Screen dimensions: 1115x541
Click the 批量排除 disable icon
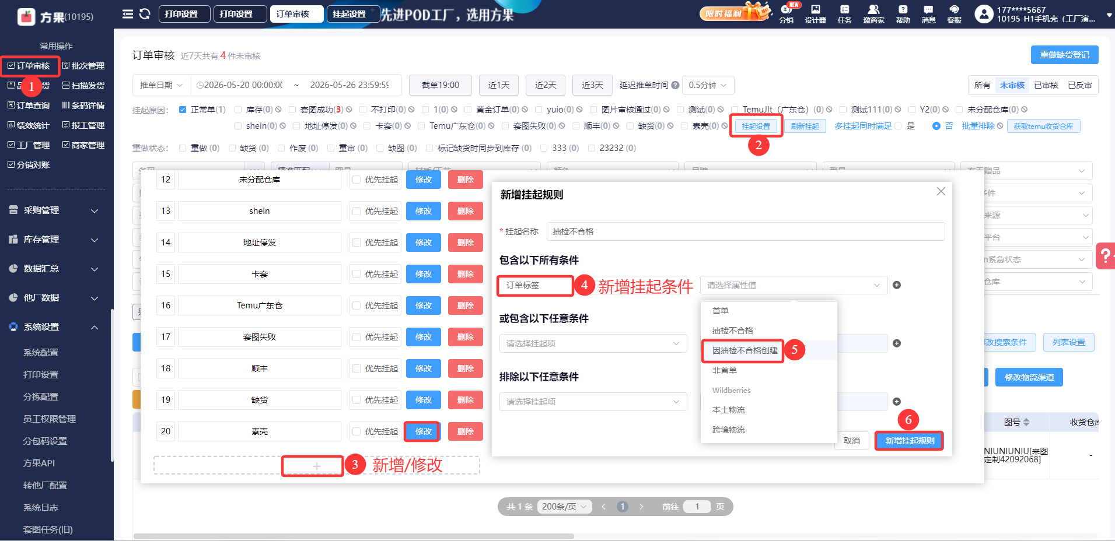click(1000, 126)
